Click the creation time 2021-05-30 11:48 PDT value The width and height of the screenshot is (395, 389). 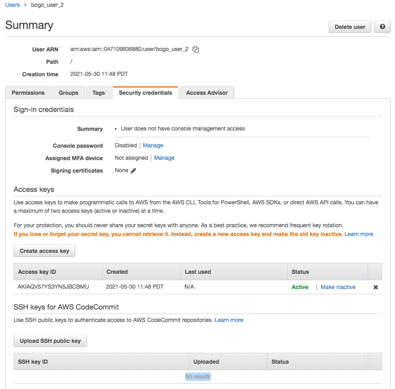[99, 74]
